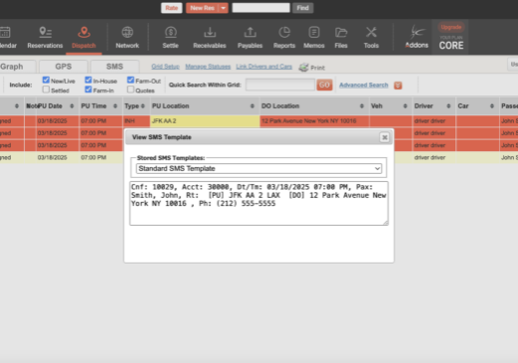Open the Calendar icon
Screen dimensions: 518x363
(x=5, y=32)
